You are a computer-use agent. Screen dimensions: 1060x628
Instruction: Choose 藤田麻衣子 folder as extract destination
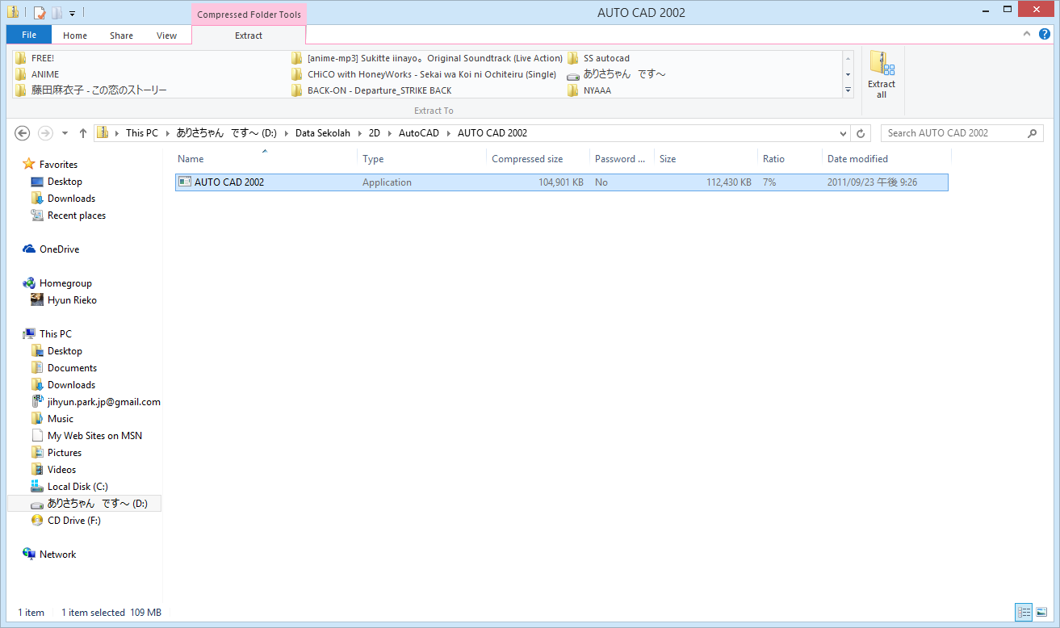91,90
